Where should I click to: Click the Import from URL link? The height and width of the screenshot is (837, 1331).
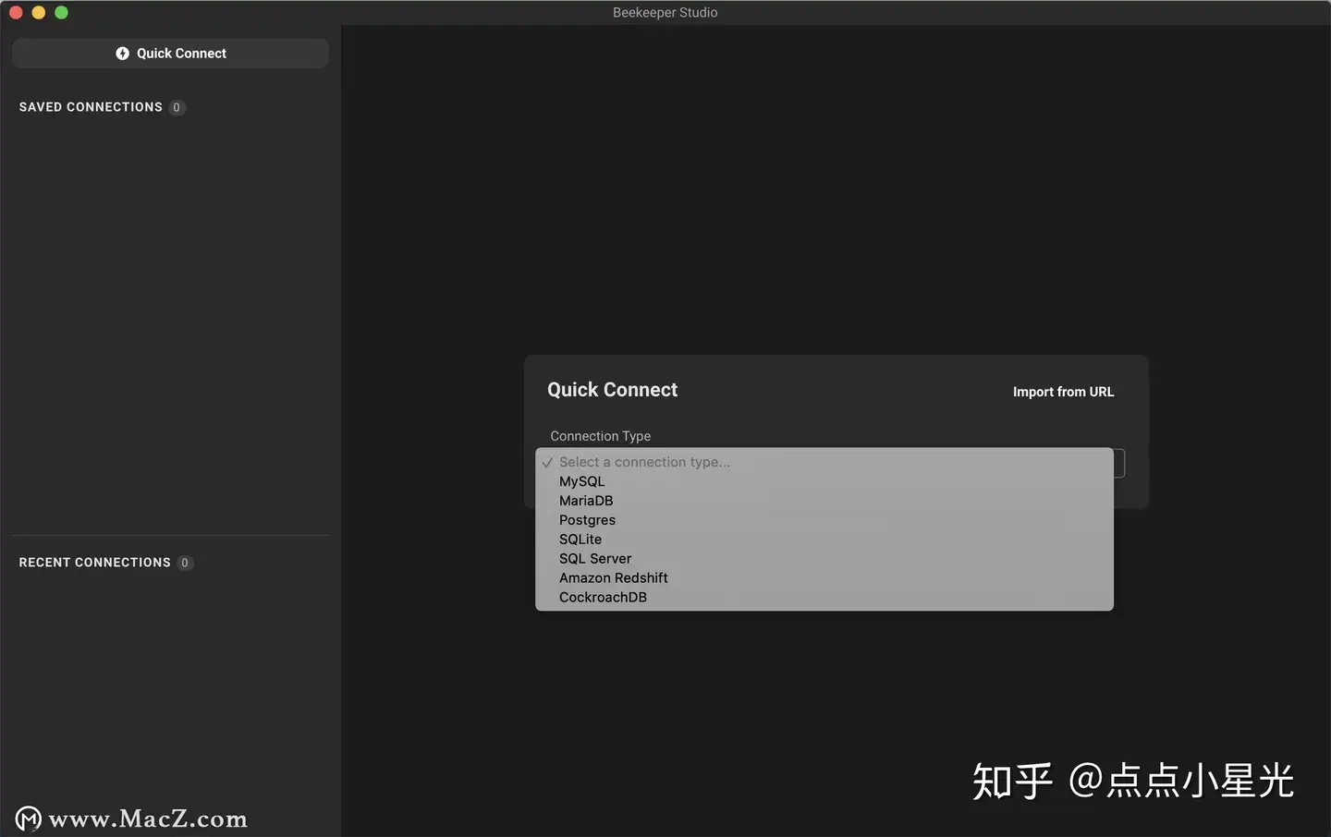pos(1063,392)
